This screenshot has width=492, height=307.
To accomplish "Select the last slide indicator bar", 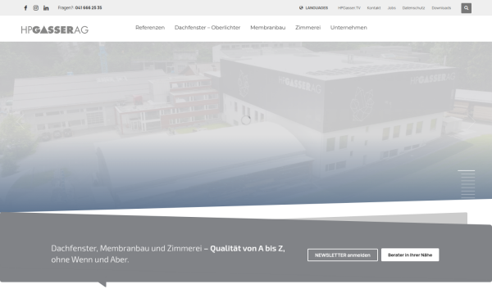I will click(468, 197).
